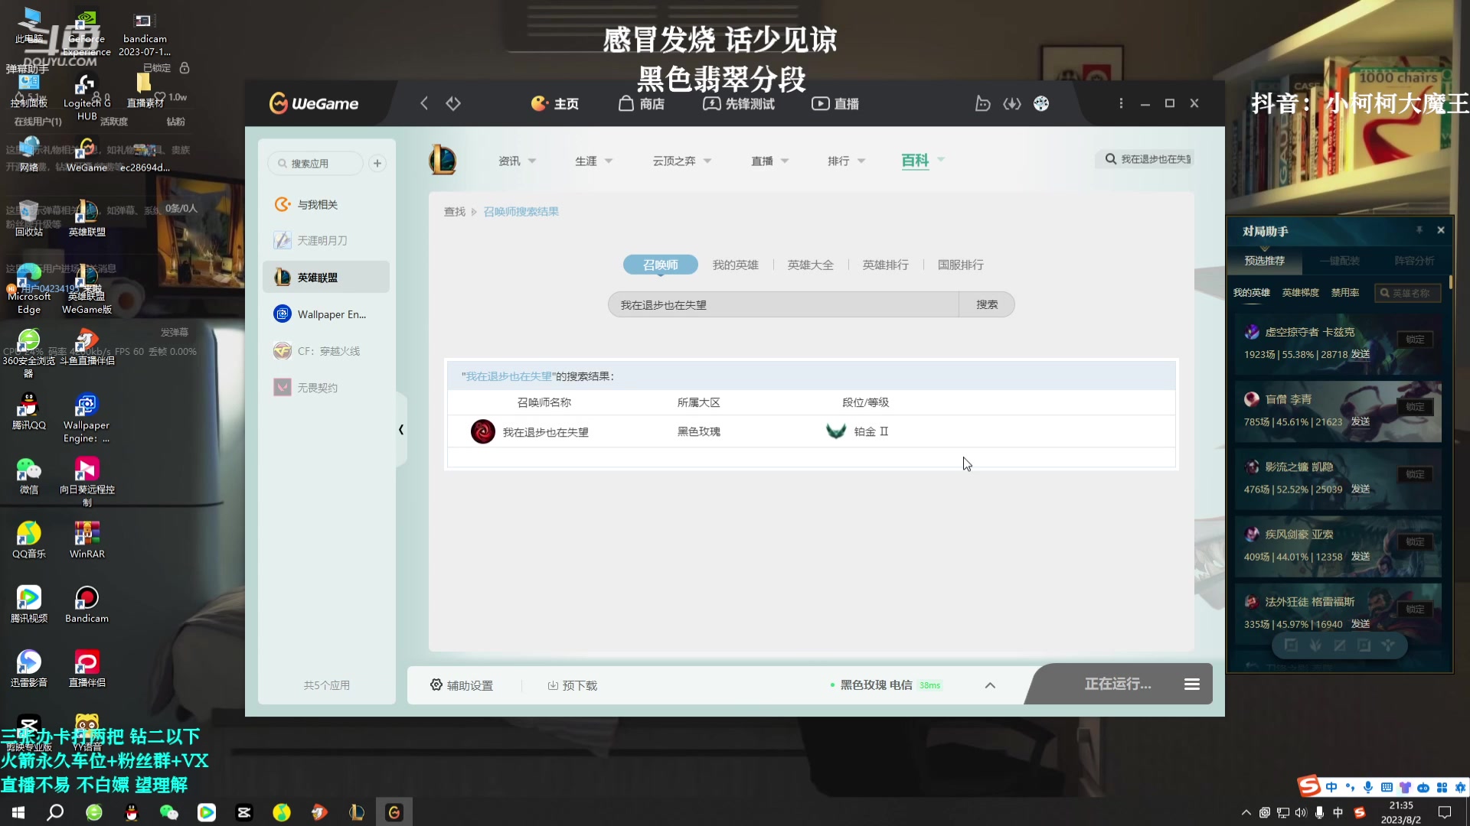Click the 搜索应用 search field
The width and height of the screenshot is (1470, 826).
(315, 163)
